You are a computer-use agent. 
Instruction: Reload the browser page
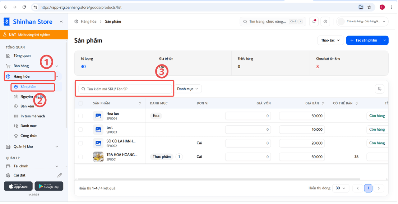point(24,7)
